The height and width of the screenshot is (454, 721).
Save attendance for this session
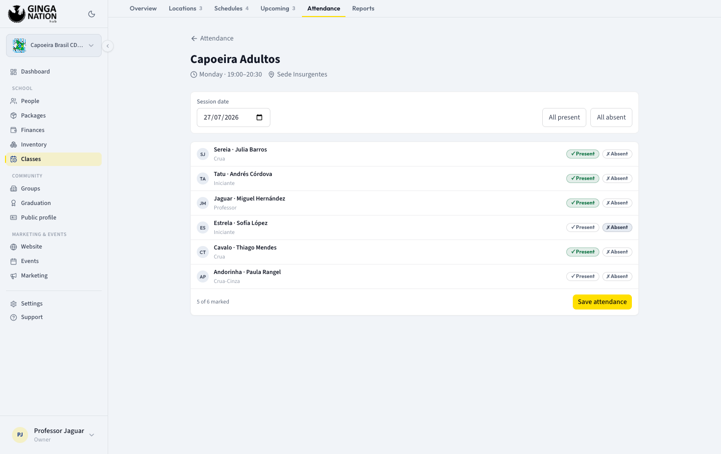coord(602,302)
